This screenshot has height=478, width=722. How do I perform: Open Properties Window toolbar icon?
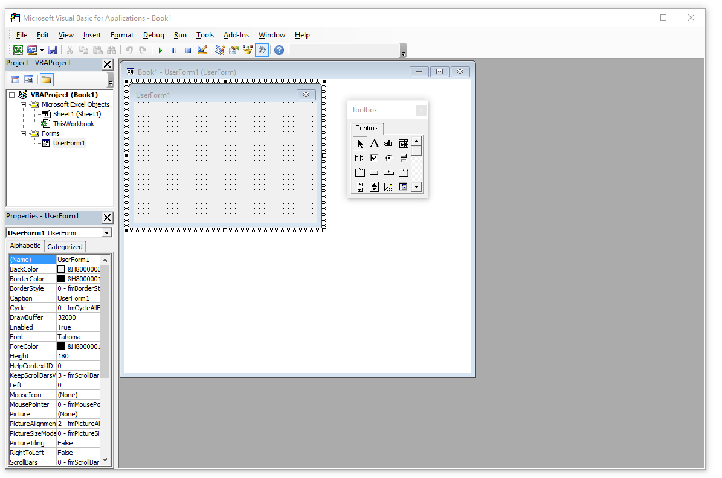pos(234,50)
